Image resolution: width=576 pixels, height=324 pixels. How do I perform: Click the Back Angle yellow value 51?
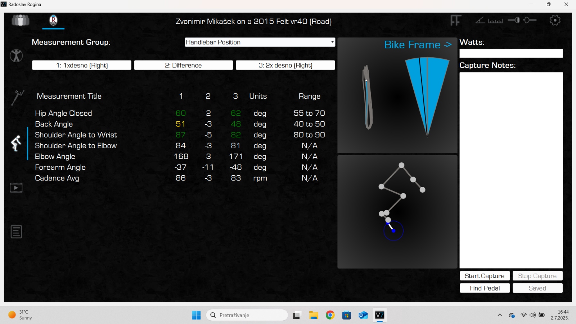(x=180, y=124)
